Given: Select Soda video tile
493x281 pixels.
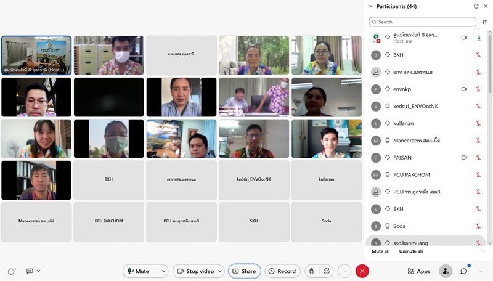Looking at the screenshot, I should click(327, 222).
